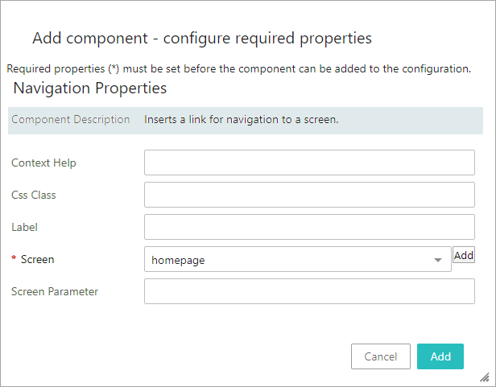Click the 'Inserts a link for navigation' description text
The height and width of the screenshot is (387, 496).
click(x=241, y=119)
